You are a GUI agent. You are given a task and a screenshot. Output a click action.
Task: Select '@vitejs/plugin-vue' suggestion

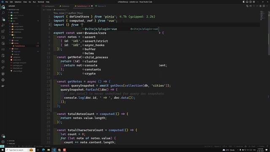pos(120,29)
